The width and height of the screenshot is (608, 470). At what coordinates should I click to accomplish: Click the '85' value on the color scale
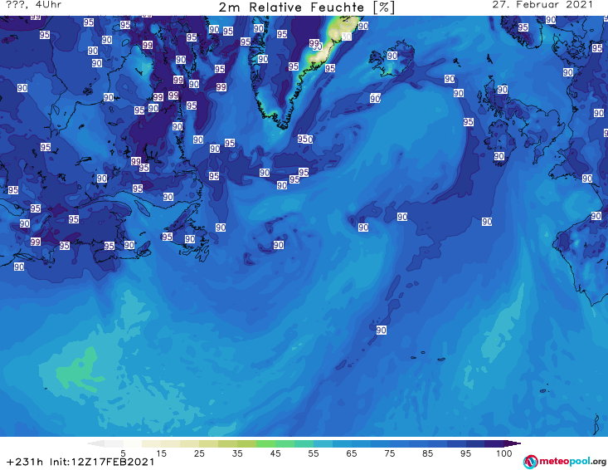coord(427,453)
